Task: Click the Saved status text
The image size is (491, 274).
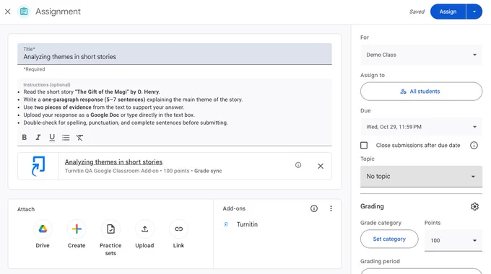Action: 417,12
